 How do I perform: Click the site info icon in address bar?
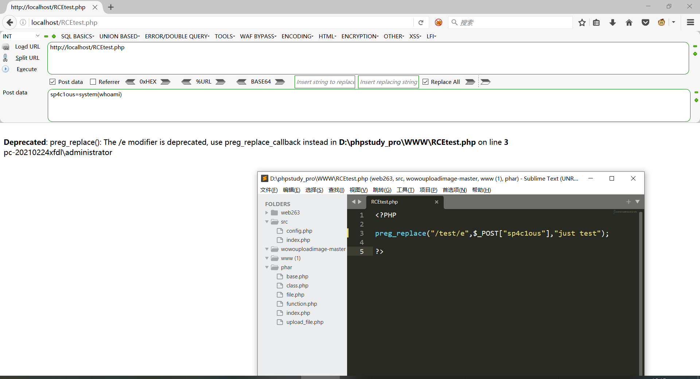[x=23, y=23]
